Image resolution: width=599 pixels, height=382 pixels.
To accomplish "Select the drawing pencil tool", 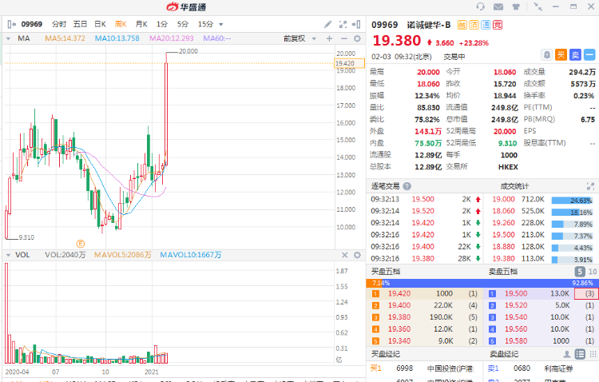I will point(327,25).
